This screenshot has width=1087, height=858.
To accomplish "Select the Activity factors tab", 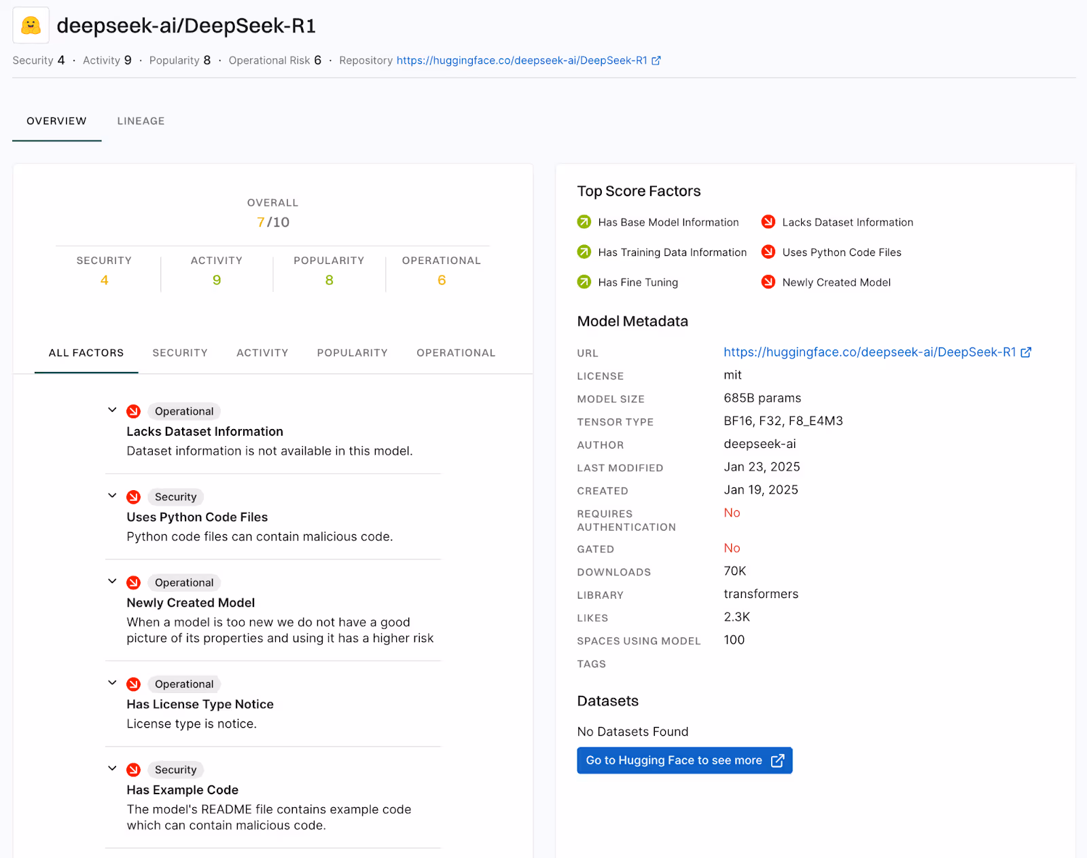I will pos(262,353).
